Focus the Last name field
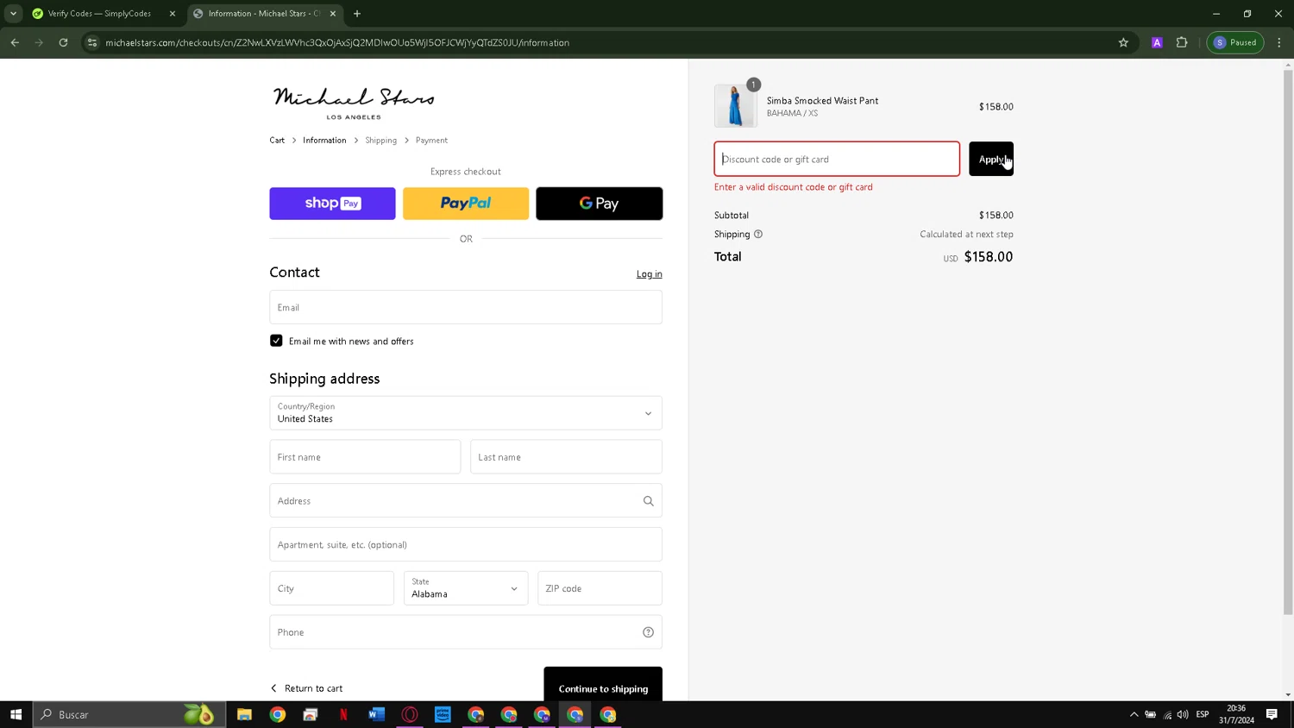This screenshot has width=1294, height=728. point(566,457)
